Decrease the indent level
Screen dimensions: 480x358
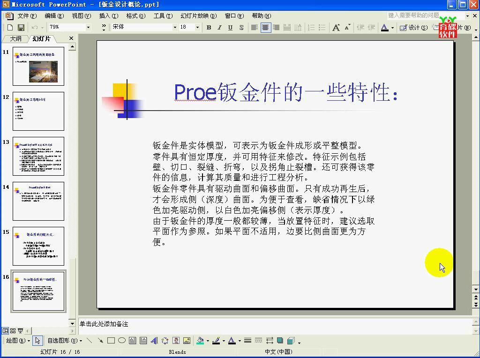click(x=360, y=27)
